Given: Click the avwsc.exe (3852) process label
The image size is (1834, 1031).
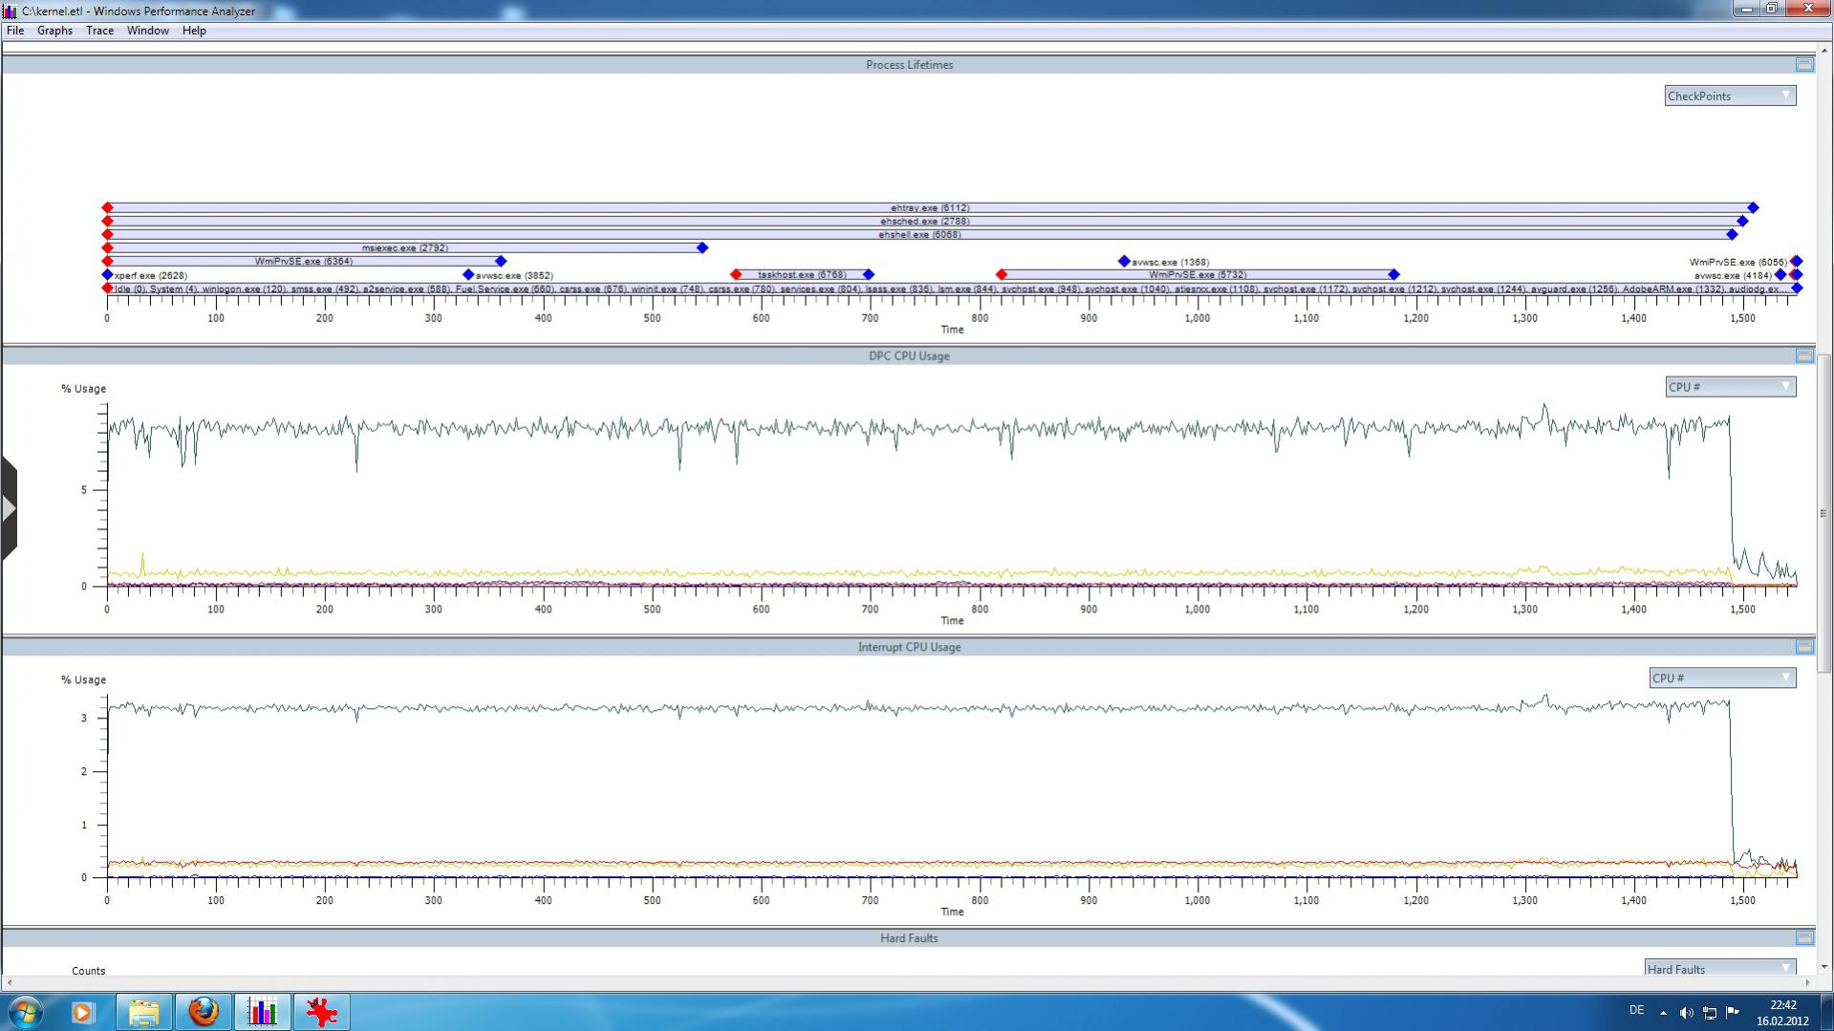Looking at the screenshot, I should (514, 275).
